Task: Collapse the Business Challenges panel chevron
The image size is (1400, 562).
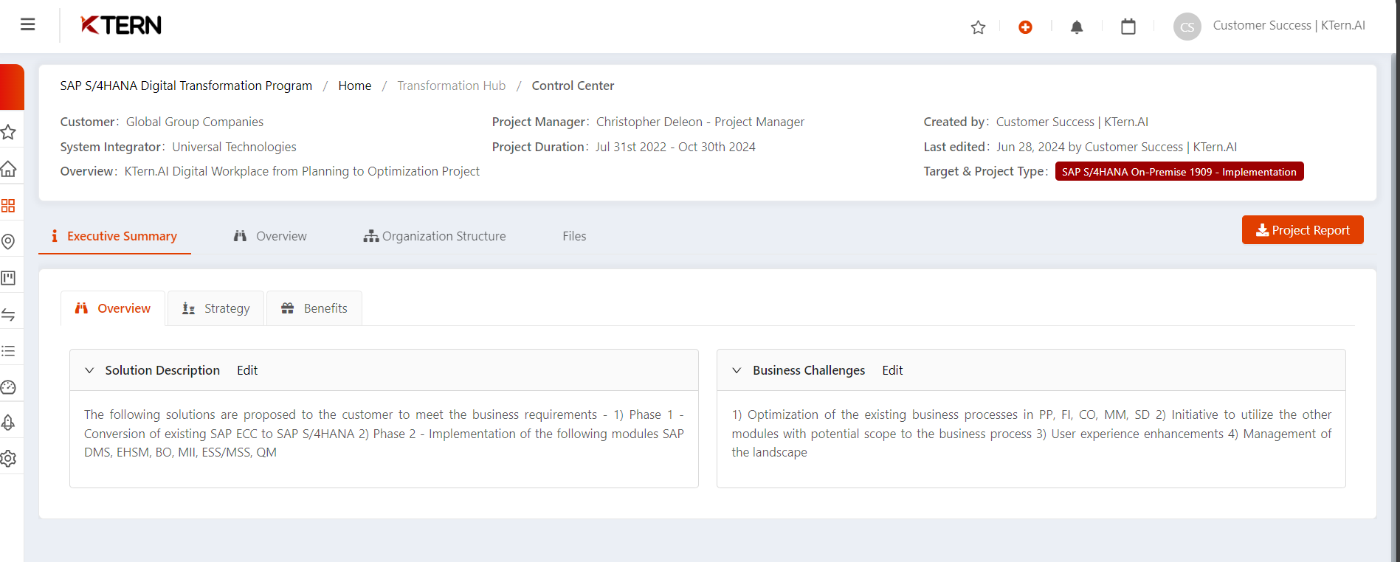Action: pos(737,370)
